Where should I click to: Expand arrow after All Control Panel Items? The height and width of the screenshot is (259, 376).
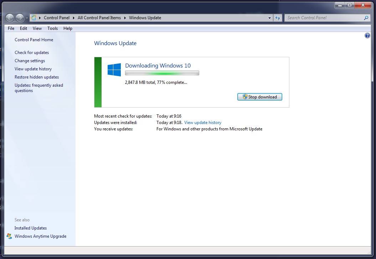click(125, 18)
